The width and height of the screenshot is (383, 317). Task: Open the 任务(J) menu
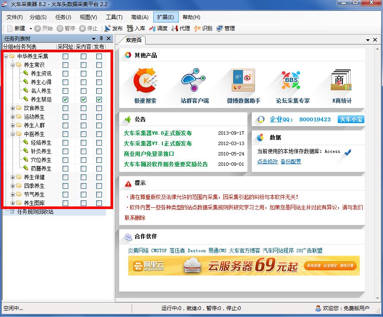tap(63, 17)
